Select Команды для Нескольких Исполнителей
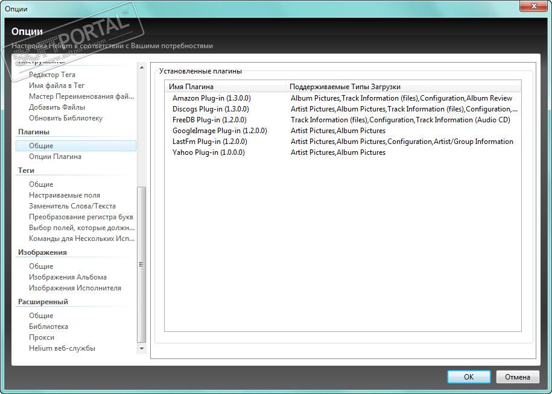The height and width of the screenshot is (394, 552). tap(81, 239)
